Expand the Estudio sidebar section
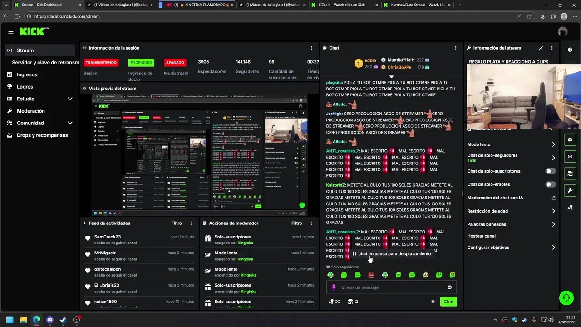Viewport: 581px width, 327px height. (x=40, y=99)
